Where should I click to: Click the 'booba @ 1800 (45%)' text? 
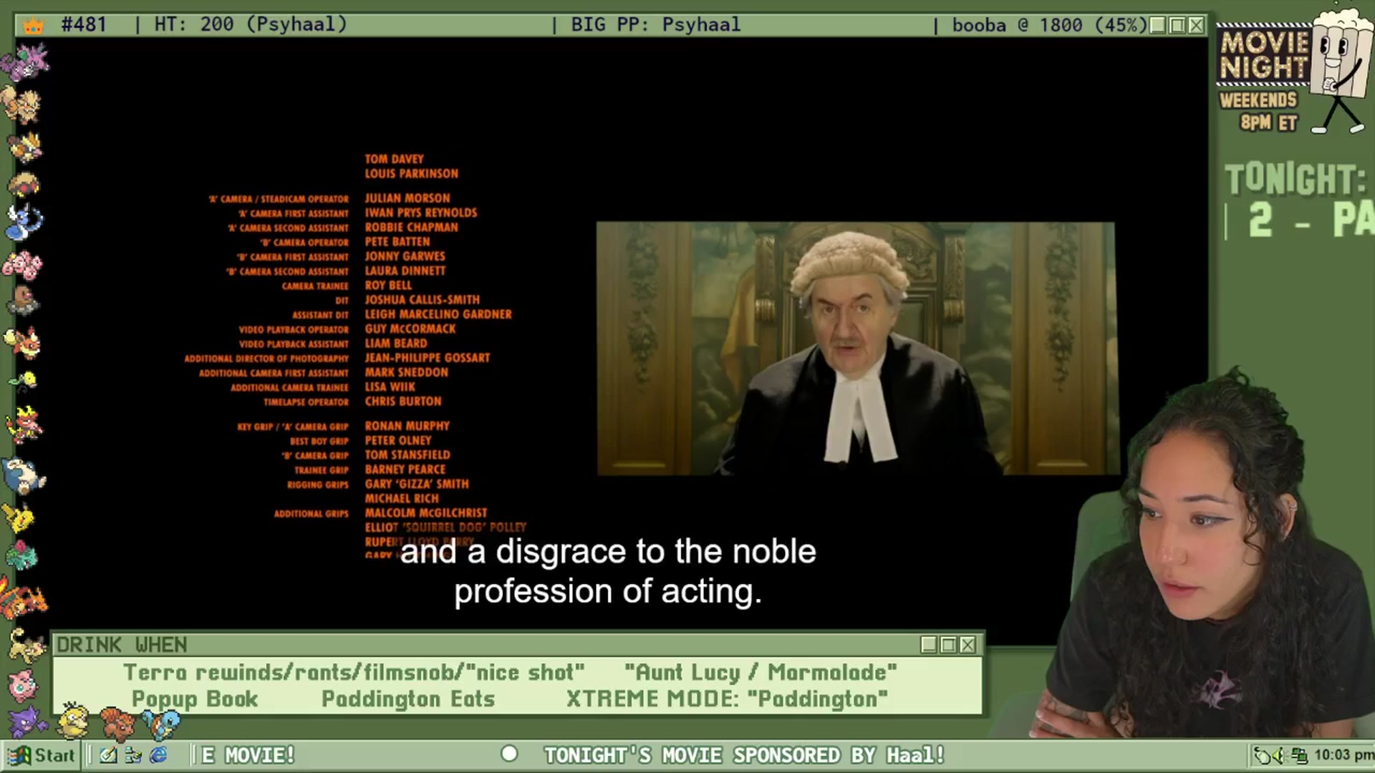[1049, 25]
